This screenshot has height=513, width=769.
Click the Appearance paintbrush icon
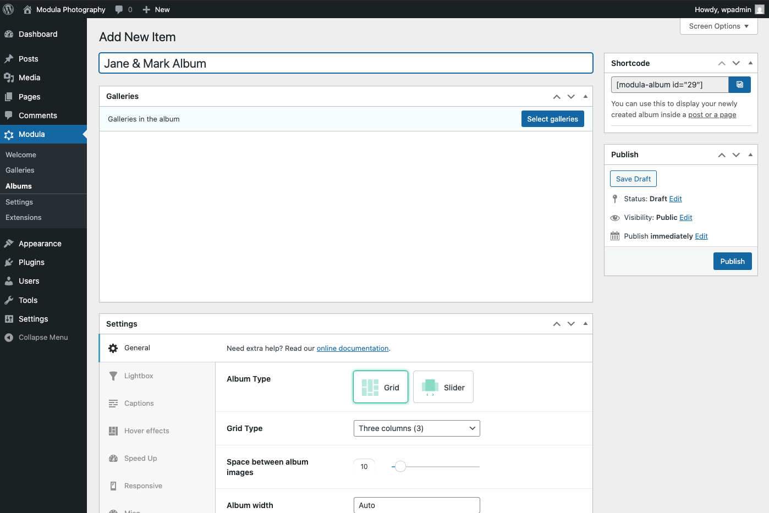tap(9, 244)
